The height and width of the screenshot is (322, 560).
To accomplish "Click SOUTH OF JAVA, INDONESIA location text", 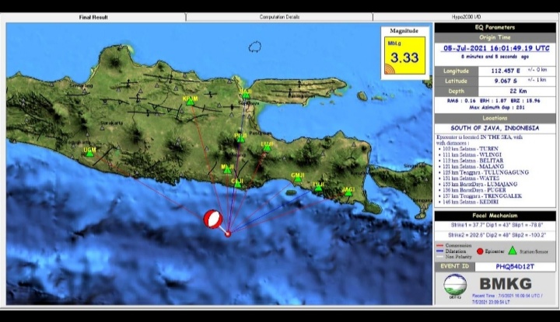I will pos(495,128).
